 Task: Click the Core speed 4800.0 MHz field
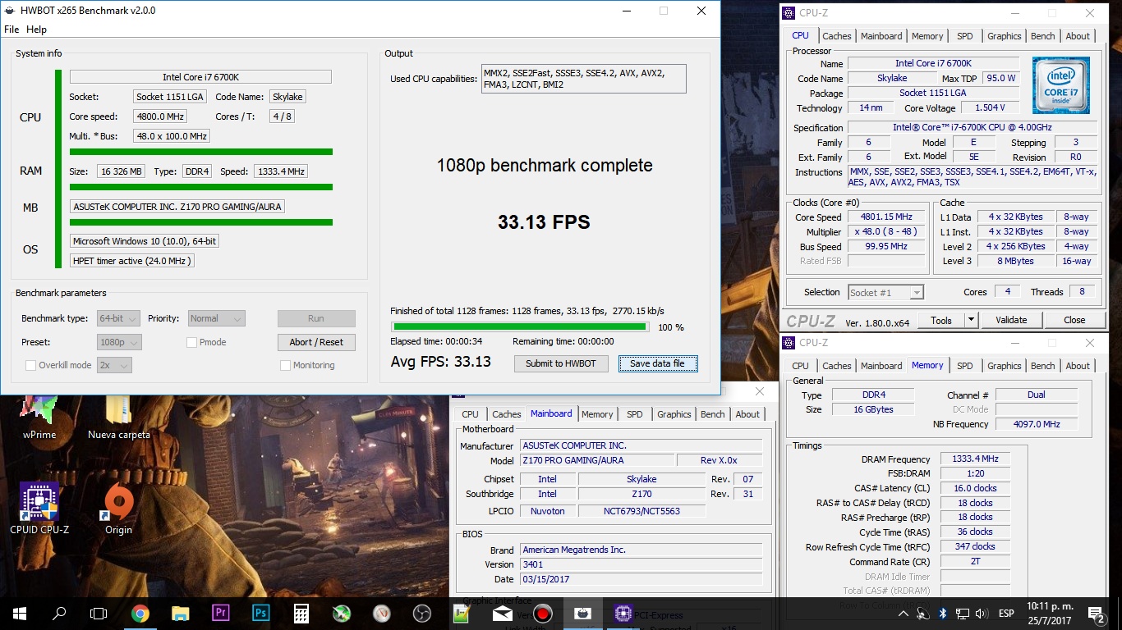coord(161,116)
